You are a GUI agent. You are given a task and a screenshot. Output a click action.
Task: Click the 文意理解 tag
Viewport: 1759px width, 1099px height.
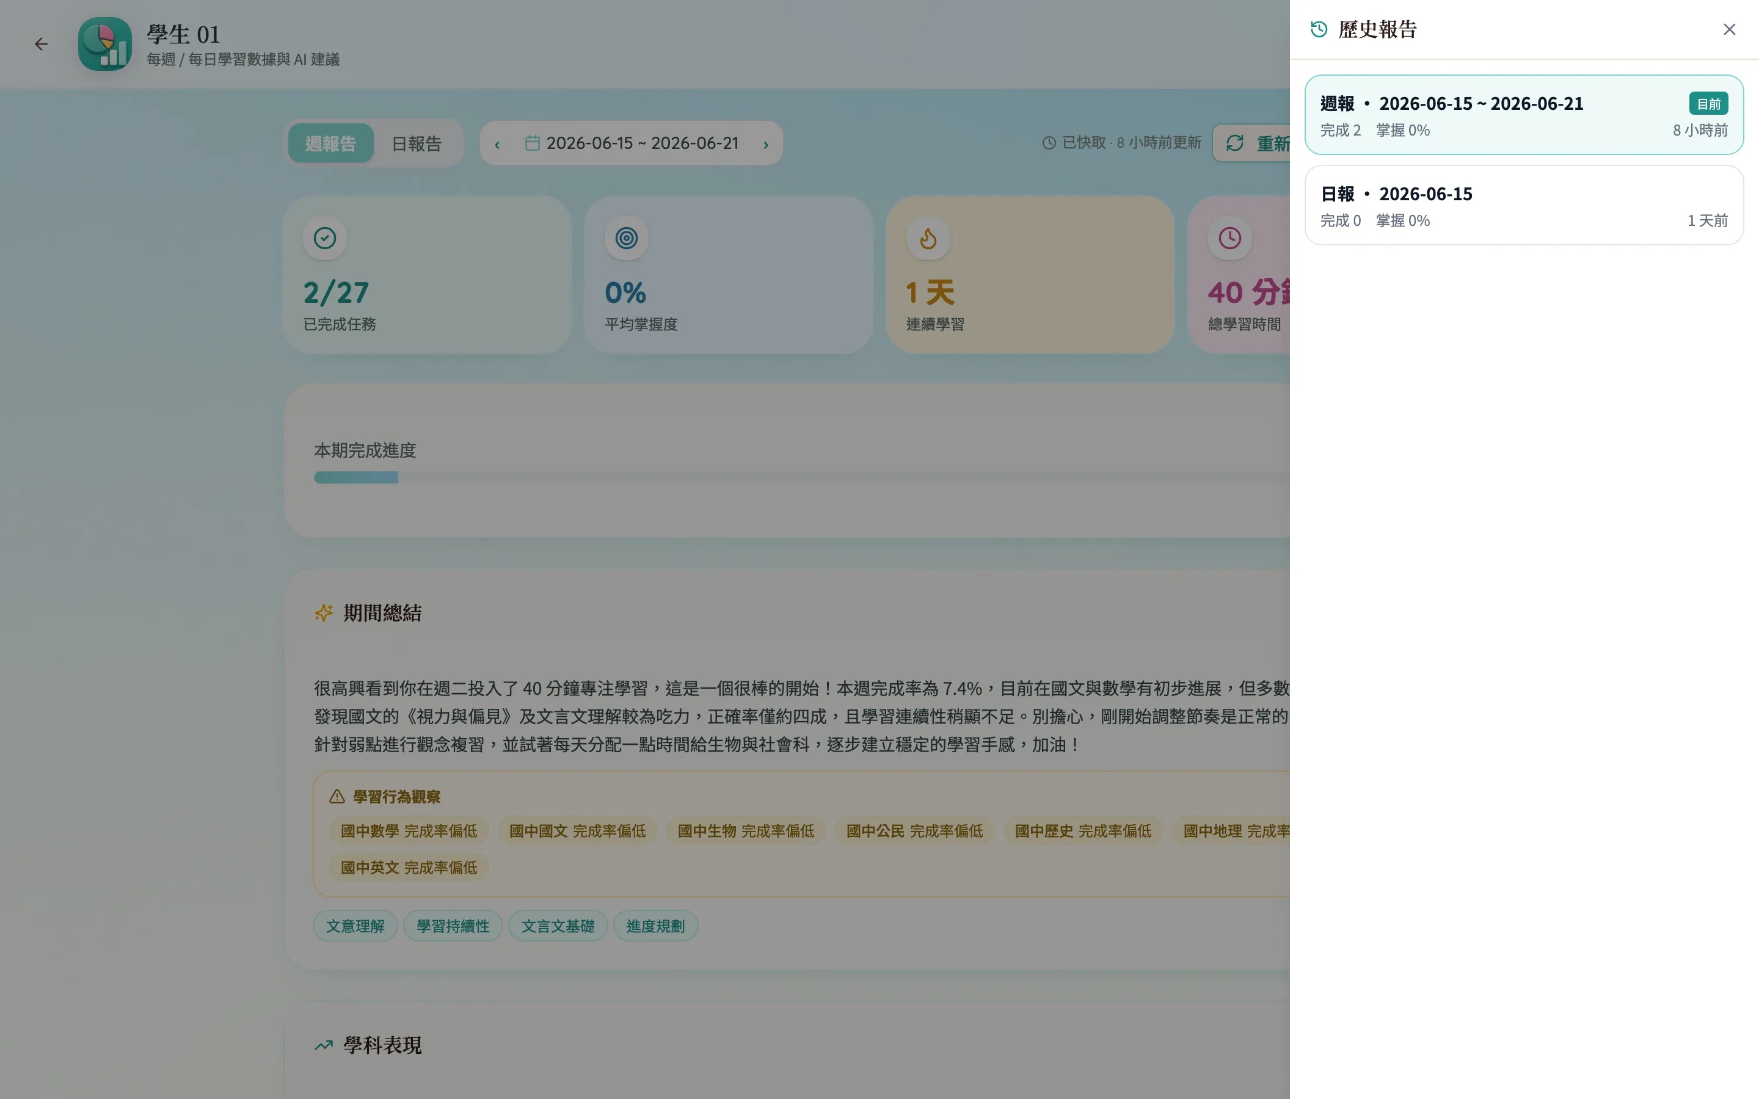355,926
